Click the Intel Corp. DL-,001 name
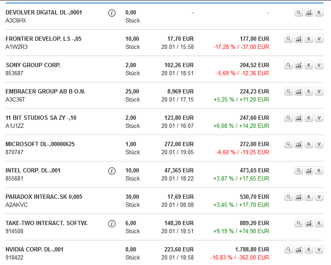This screenshot has width=331, height=265. point(33,170)
